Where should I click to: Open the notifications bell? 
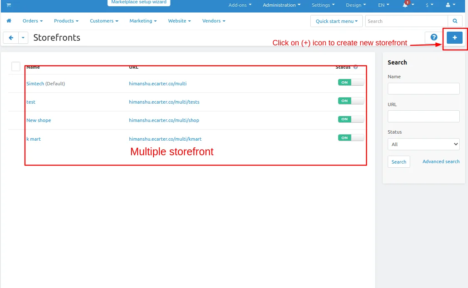(405, 5)
